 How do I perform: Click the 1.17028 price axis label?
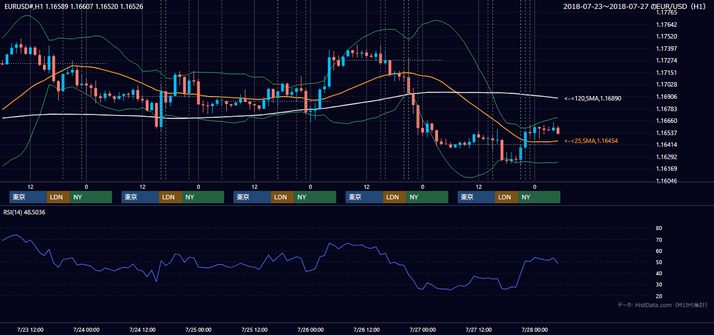point(667,84)
